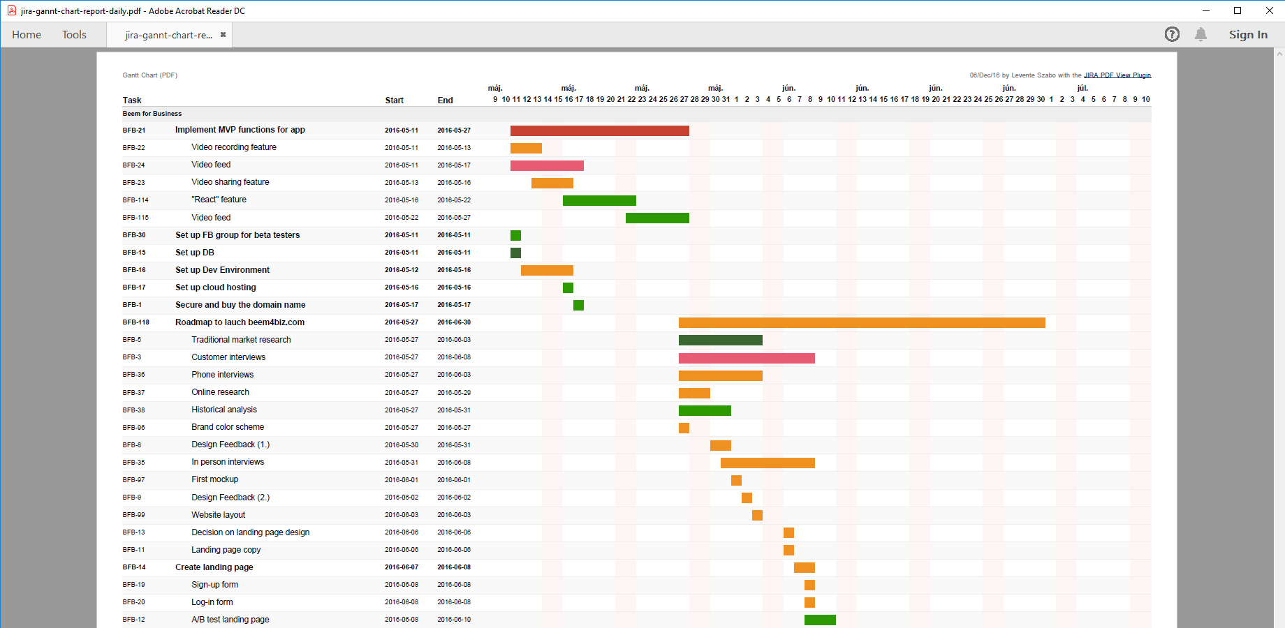Open notifications using the bell icon
The width and height of the screenshot is (1285, 628).
click(1202, 34)
